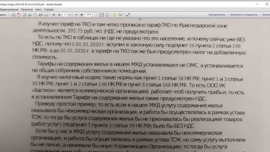The height and width of the screenshot is (152, 270).
Task: Zoom out with the minus icon
Action: [x=76, y=15]
